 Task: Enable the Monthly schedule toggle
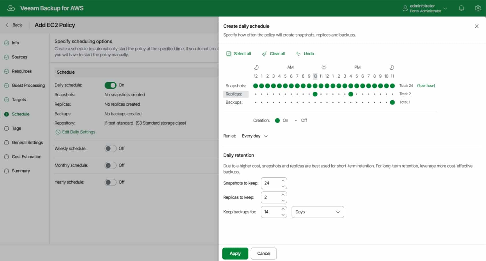110,165
